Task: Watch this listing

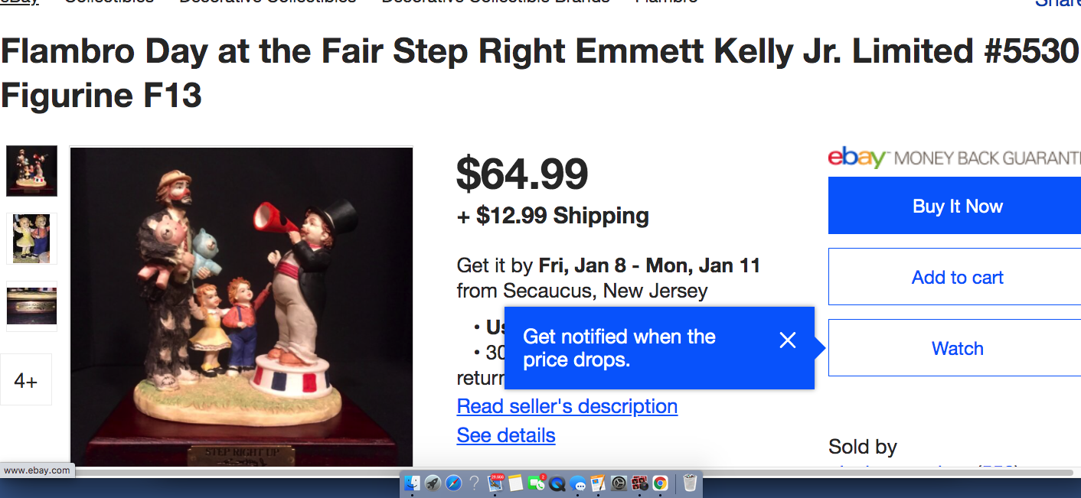Action: [x=957, y=348]
